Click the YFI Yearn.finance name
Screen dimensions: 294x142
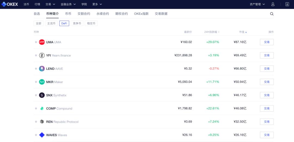[58, 55]
